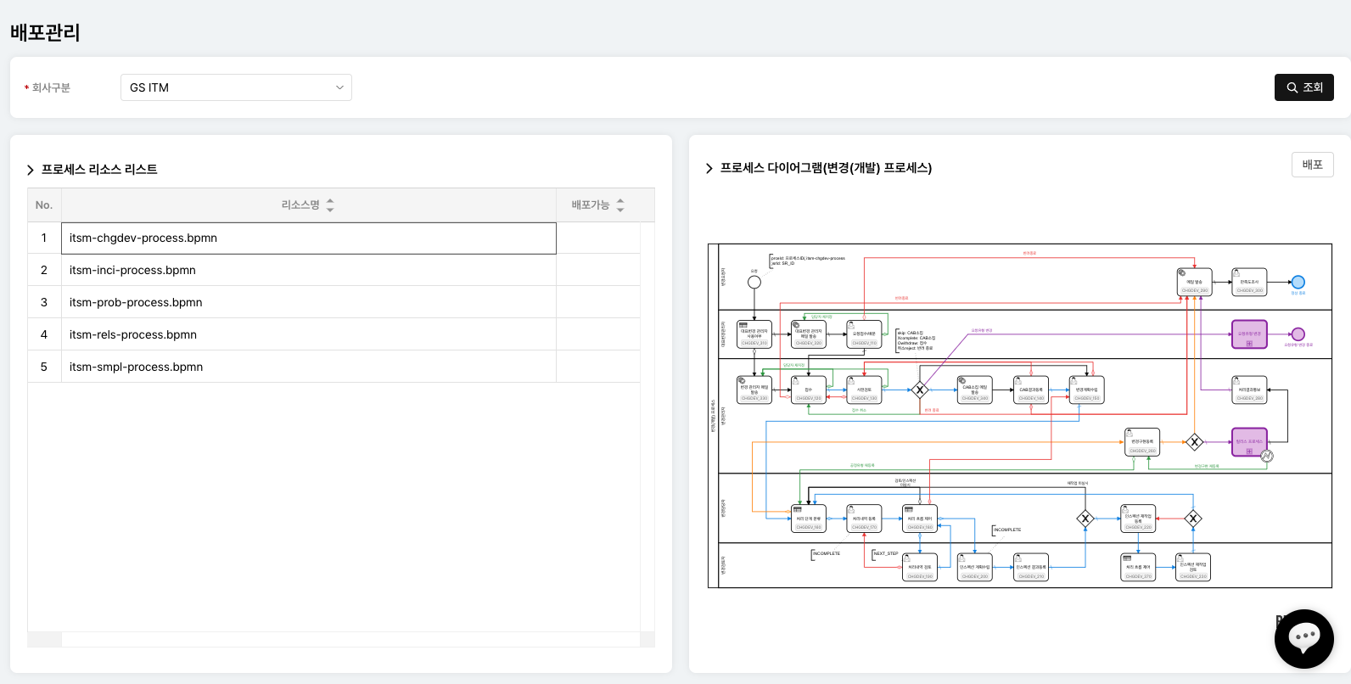Click the purple end event circle

(x=1298, y=334)
